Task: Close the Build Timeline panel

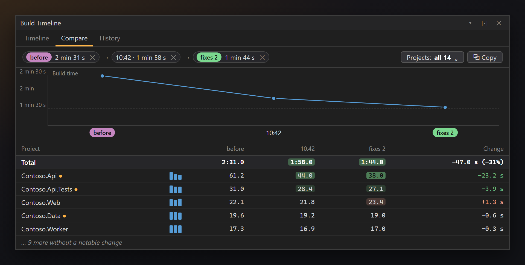Action: click(499, 23)
